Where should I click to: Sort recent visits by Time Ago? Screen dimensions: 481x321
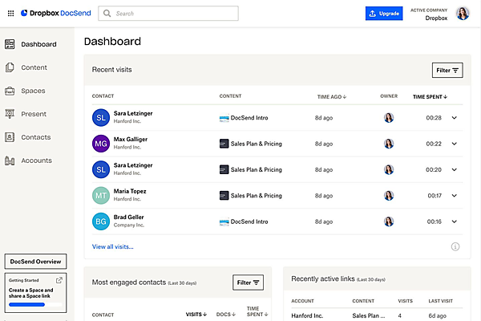pyautogui.click(x=332, y=96)
